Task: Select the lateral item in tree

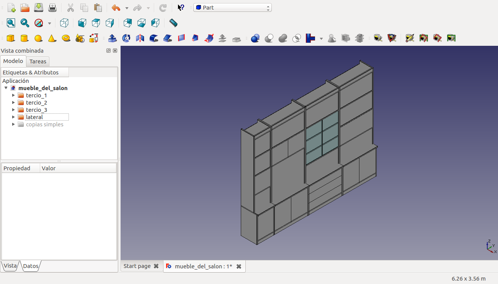Action: click(34, 117)
